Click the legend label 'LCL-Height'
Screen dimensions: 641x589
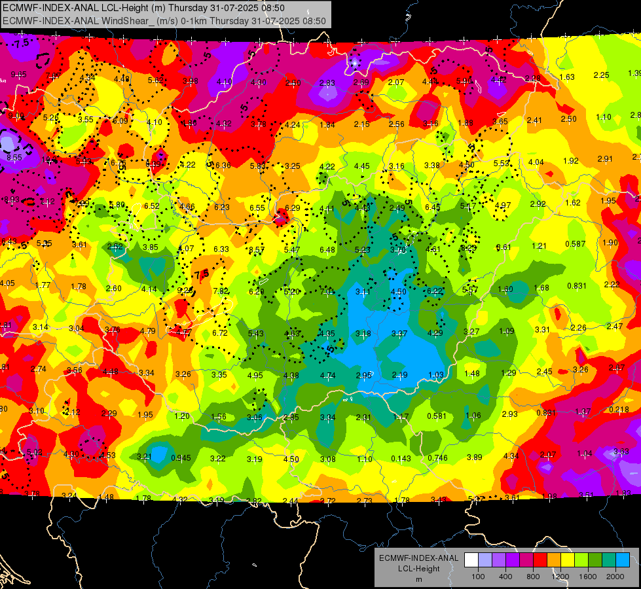[418, 569]
